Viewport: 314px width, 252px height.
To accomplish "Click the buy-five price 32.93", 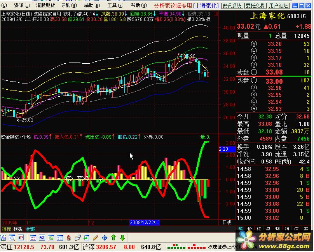I will tap(274, 109).
